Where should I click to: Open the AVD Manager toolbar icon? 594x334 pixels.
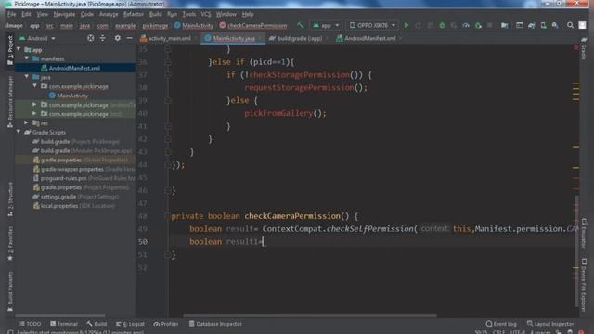point(543,25)
